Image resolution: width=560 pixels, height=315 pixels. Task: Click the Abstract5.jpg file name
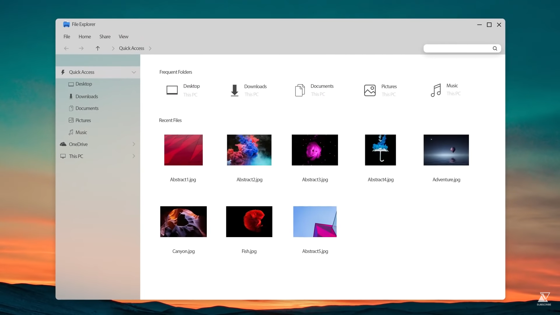(x=315, y=251)
